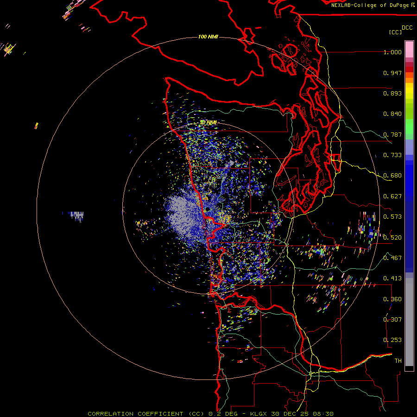417x417 pixels.
Task: Select the 0.787 scale value
Action: 392,134
